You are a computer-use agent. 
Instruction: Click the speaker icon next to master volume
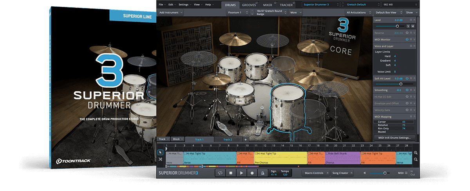pyautogui.click(x=365, y=173)
